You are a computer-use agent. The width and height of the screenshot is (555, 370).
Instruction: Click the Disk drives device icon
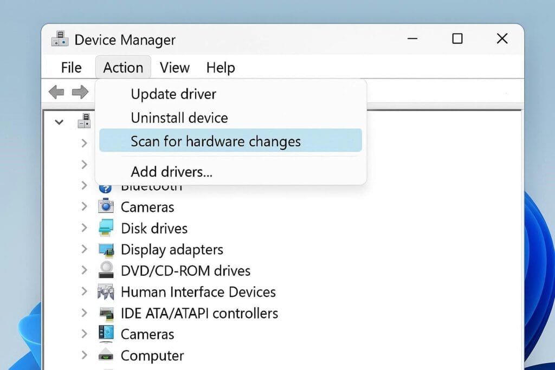coord(106,228)
